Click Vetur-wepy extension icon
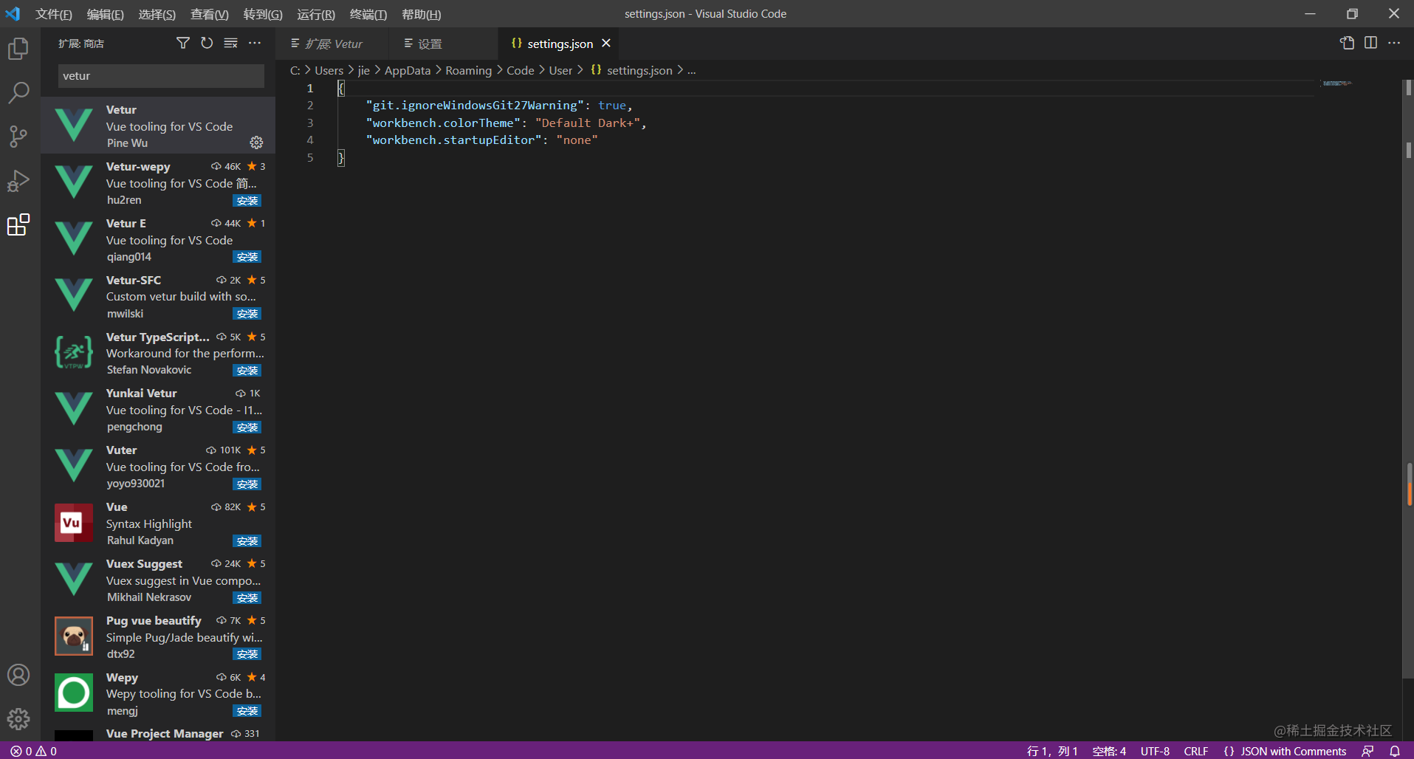 click(x=74, y=182)
